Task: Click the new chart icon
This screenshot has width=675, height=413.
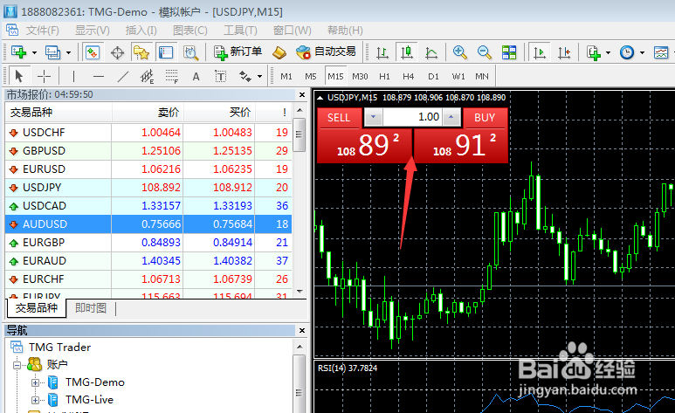Action: [18, 52]
